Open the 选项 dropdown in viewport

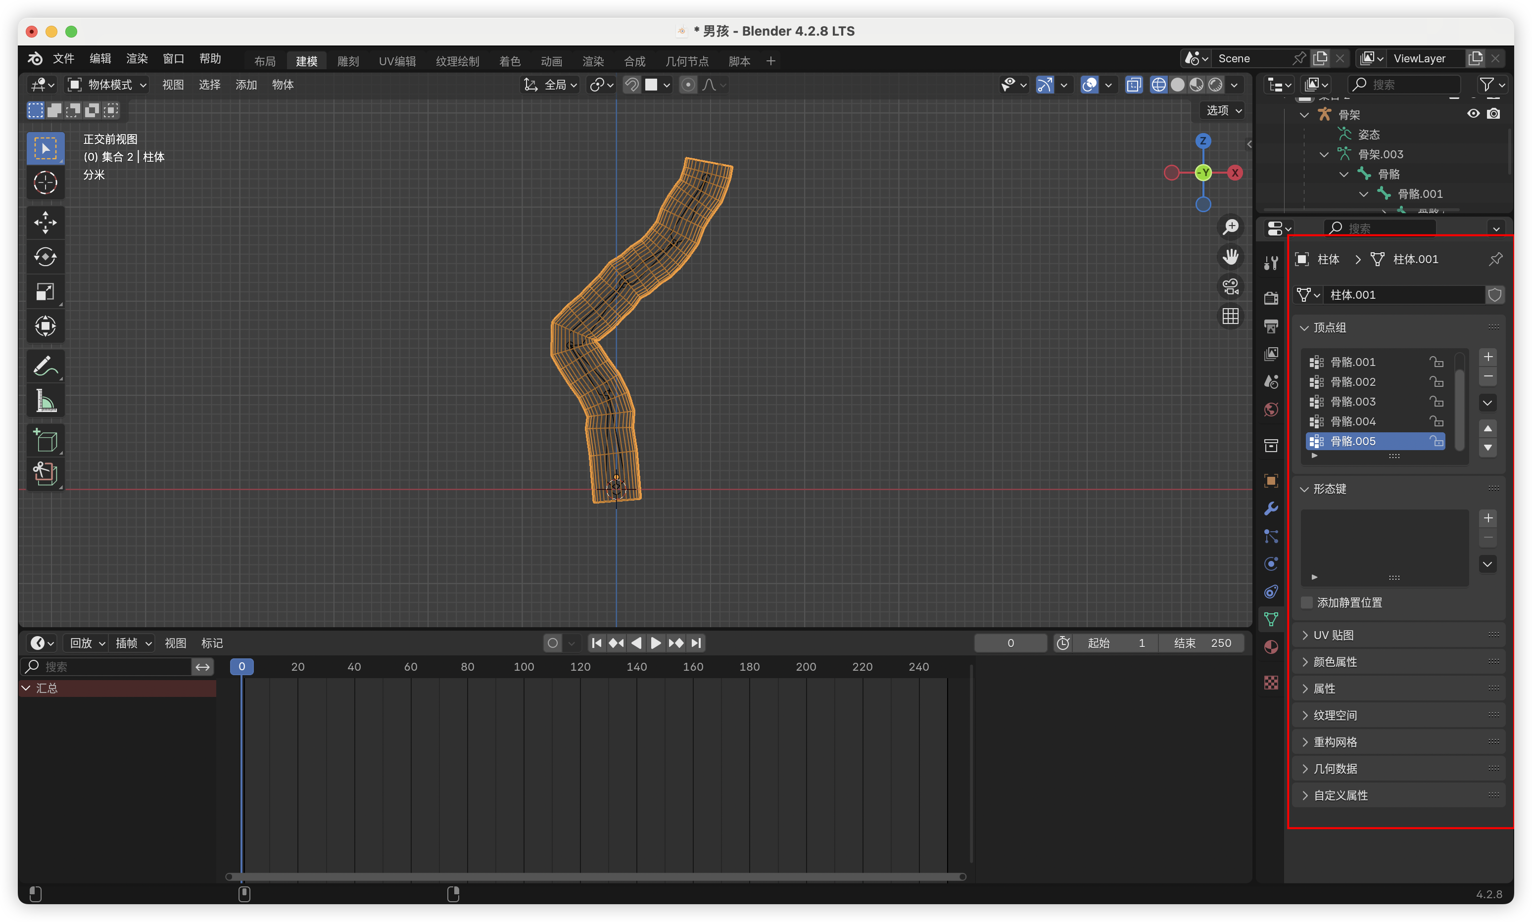tap(1223, 111)
